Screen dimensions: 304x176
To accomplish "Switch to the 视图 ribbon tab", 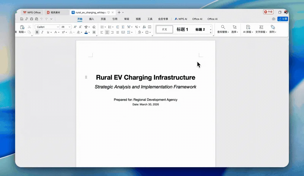I will [138, 19].
